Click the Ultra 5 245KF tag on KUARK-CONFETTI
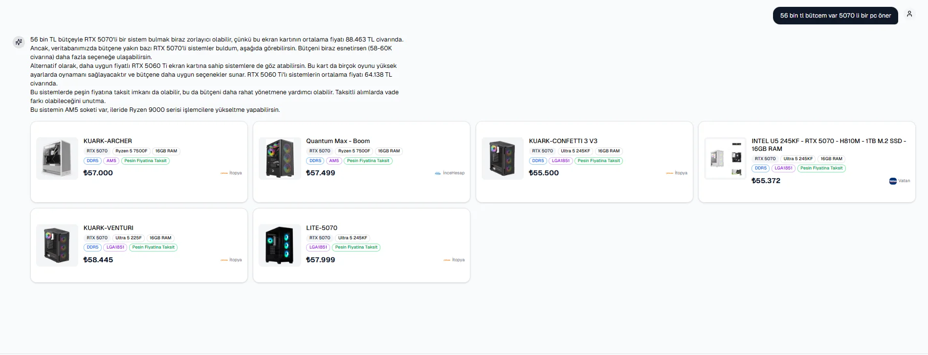Screen dimensions: 928x355 click(575, 151)
